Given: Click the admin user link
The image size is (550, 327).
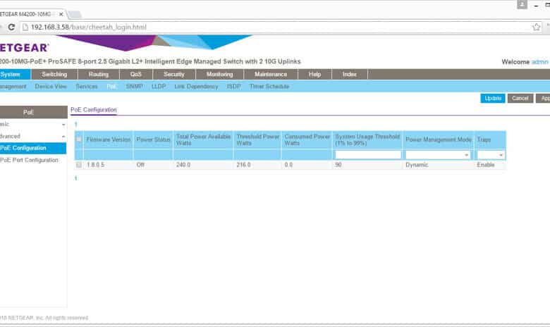Looking at the screenshot, I should (x=540, y=62).
